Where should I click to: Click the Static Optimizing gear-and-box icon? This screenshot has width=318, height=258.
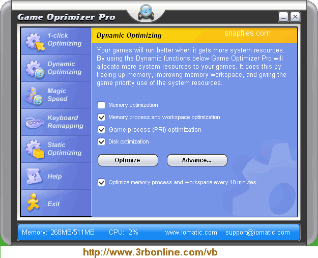tap(35, 149)
